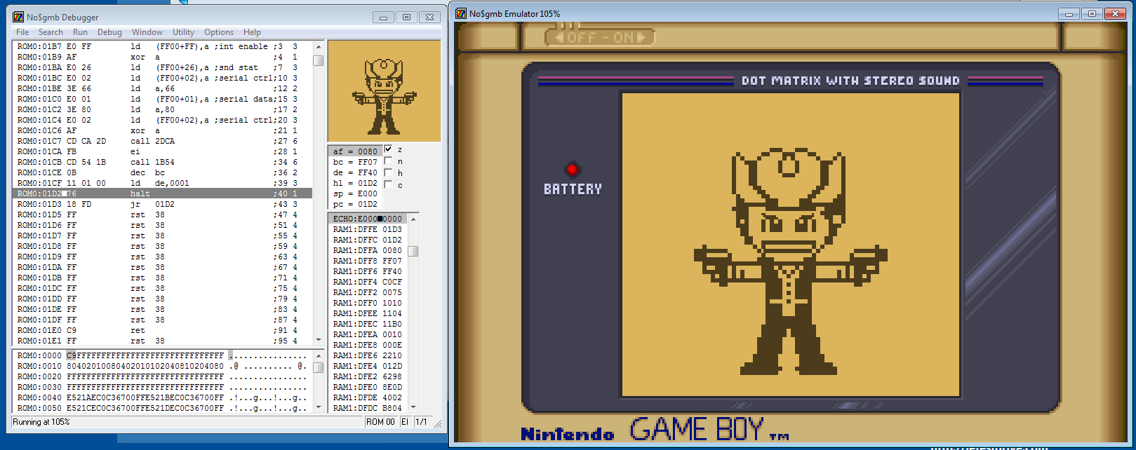Toggle the h flag checkbox
The width and height of the screenshot is (1136, 450).
388,173
